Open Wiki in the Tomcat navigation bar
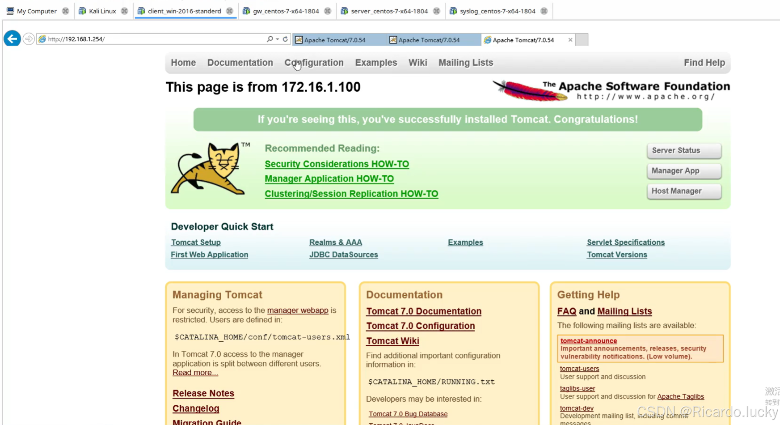The width and height of the screenshot is (780, 425). click(x=418, y=63)
